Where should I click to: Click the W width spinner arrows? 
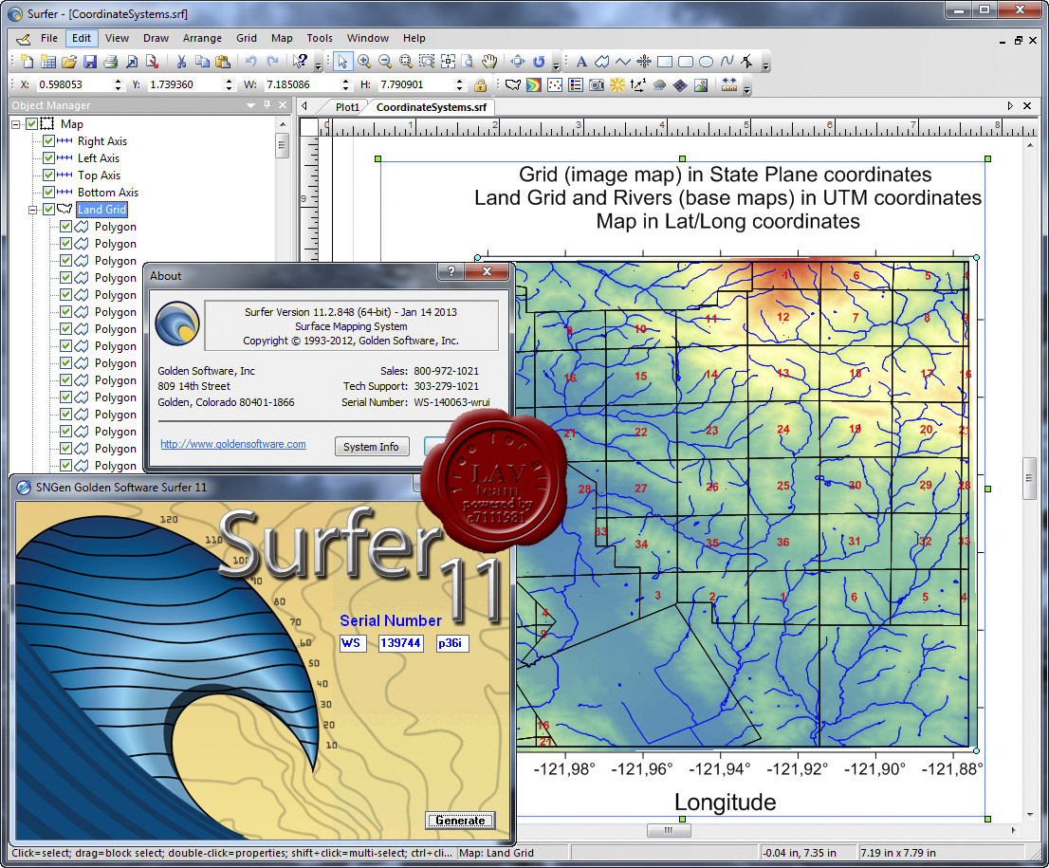point(345,84)
